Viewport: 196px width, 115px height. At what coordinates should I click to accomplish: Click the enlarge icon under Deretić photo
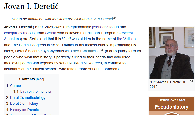pyautogui.click(x=191, y=81)
